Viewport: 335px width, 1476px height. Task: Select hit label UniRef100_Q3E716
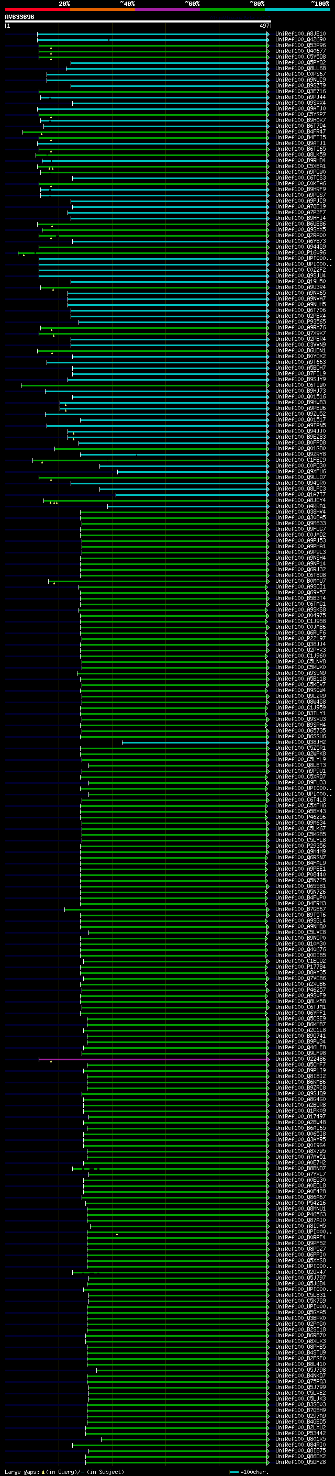coord(300,91)
